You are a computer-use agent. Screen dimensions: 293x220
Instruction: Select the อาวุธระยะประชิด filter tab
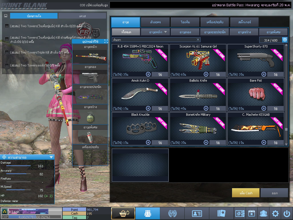click(x=215, y=32)
